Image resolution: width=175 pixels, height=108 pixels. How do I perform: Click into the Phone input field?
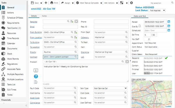(111, 22)
